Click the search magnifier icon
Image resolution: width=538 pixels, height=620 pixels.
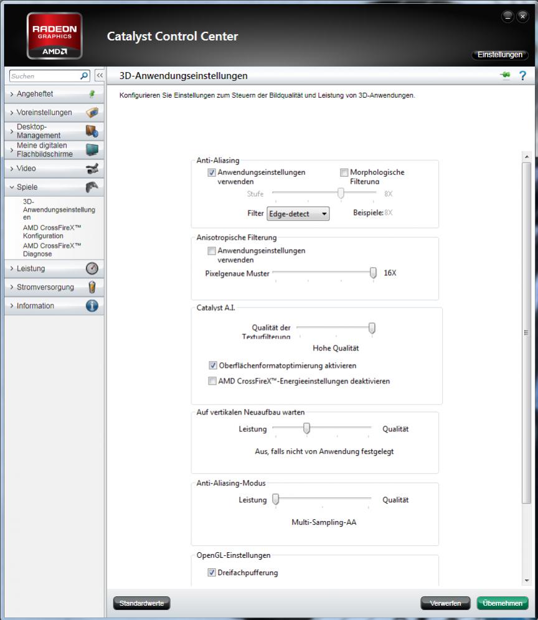pyautogui.click(x=84, y=75)
